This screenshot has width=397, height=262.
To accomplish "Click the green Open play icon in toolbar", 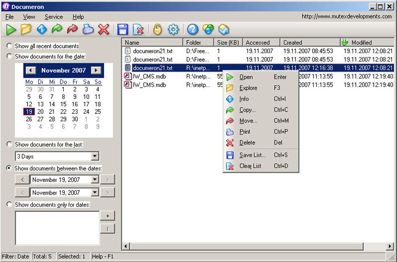I will point(11,30).
